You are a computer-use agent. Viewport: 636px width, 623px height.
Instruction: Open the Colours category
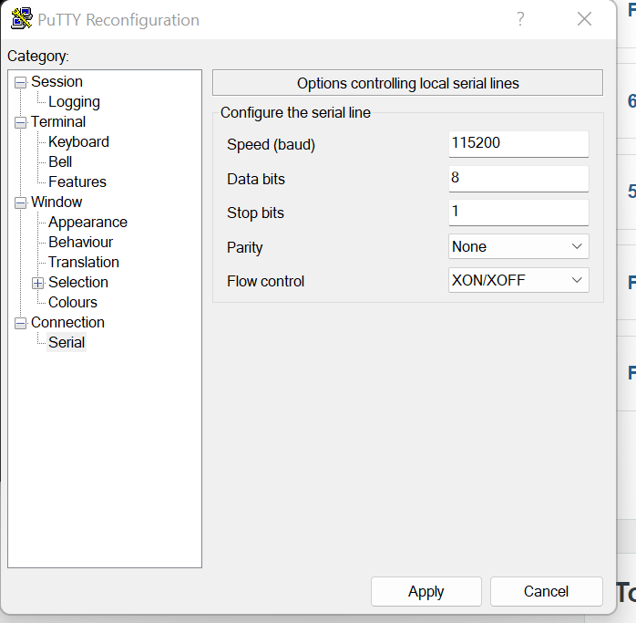(73, 302)
